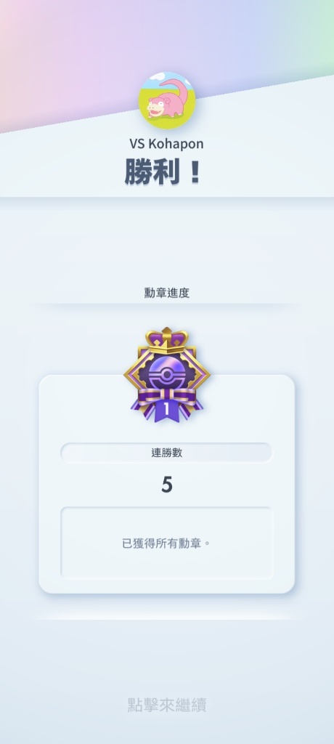Image resolution: width=334 pixels, height=744 pixels.
Task: Select the 勝利！ victory heading
Action: click(163, 171)
